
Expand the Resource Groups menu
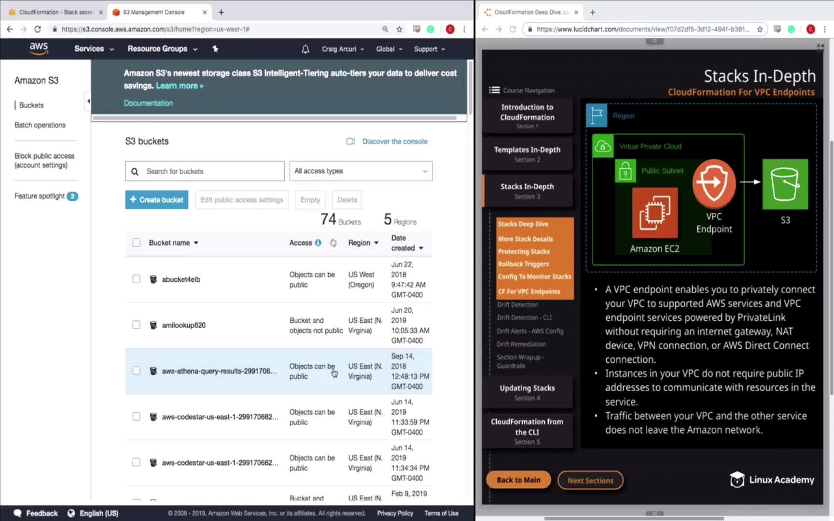pyautogui.click(x=162, y=49)
